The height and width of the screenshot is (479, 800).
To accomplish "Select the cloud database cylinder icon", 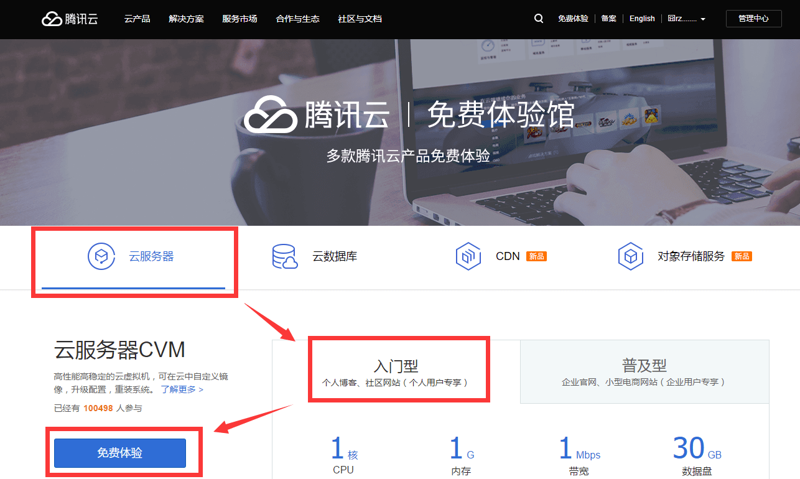I will pos(285,256).
